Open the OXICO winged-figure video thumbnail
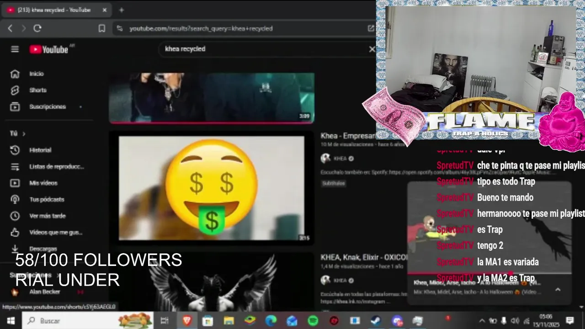The image size is (585, 329). [x=212, y=282]
